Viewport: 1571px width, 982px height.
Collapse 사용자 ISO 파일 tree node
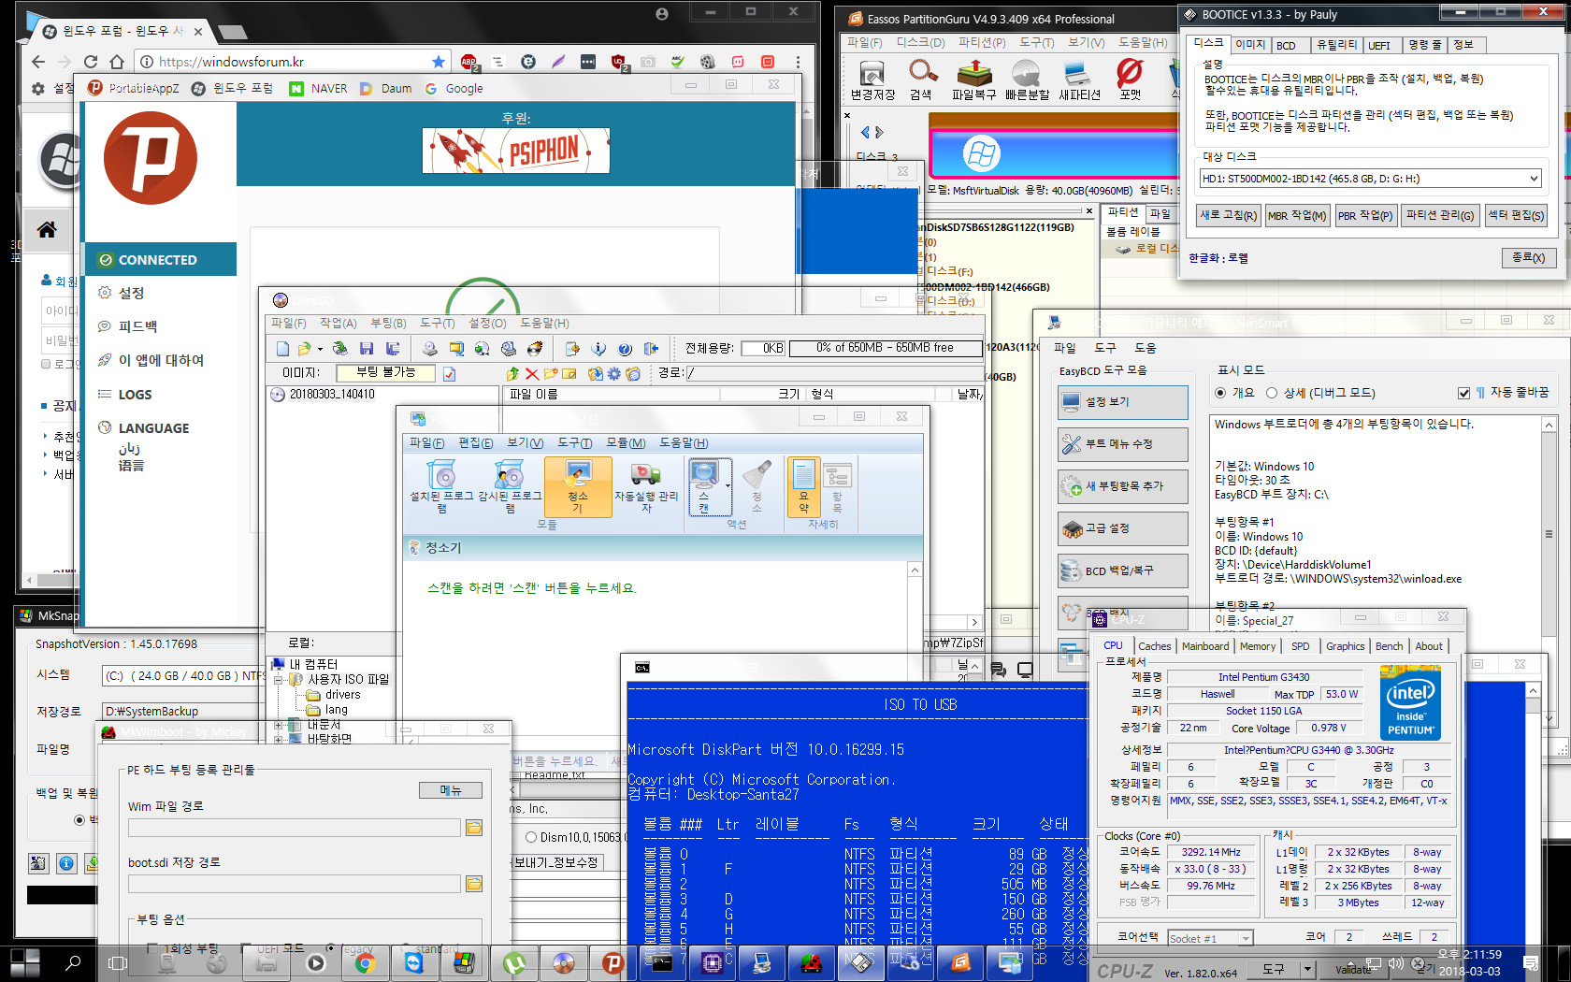tap(278, 680)
